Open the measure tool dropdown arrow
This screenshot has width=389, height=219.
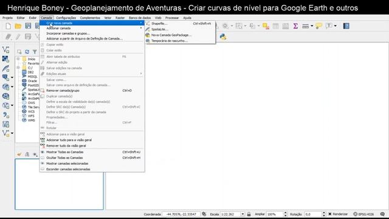312,26
